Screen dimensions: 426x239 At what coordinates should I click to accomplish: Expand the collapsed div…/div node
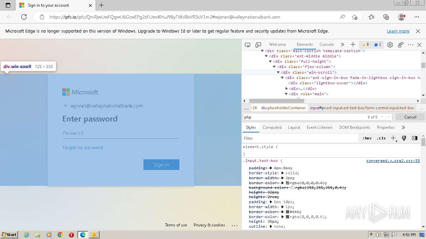pyautogui.click(x=287, y=89)
